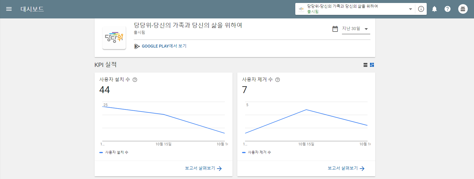This screenshot has height=179, width=474.
Task: Click the 44 installs value
Action: (x=105, y=90)
